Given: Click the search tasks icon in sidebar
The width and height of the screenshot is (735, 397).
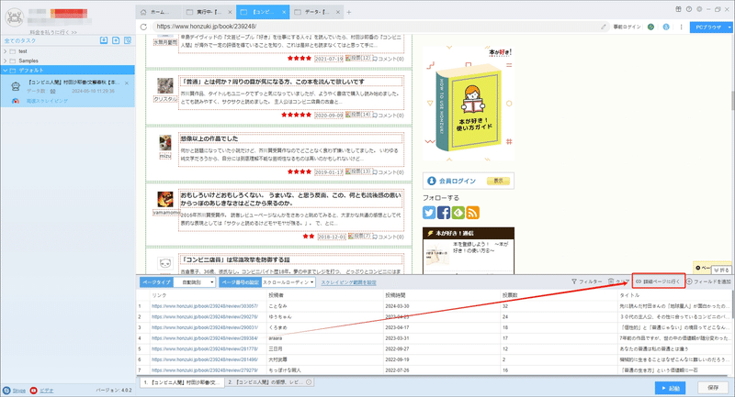Looking at the screenshot, I should pyautogui.click(x=128, y=40).
